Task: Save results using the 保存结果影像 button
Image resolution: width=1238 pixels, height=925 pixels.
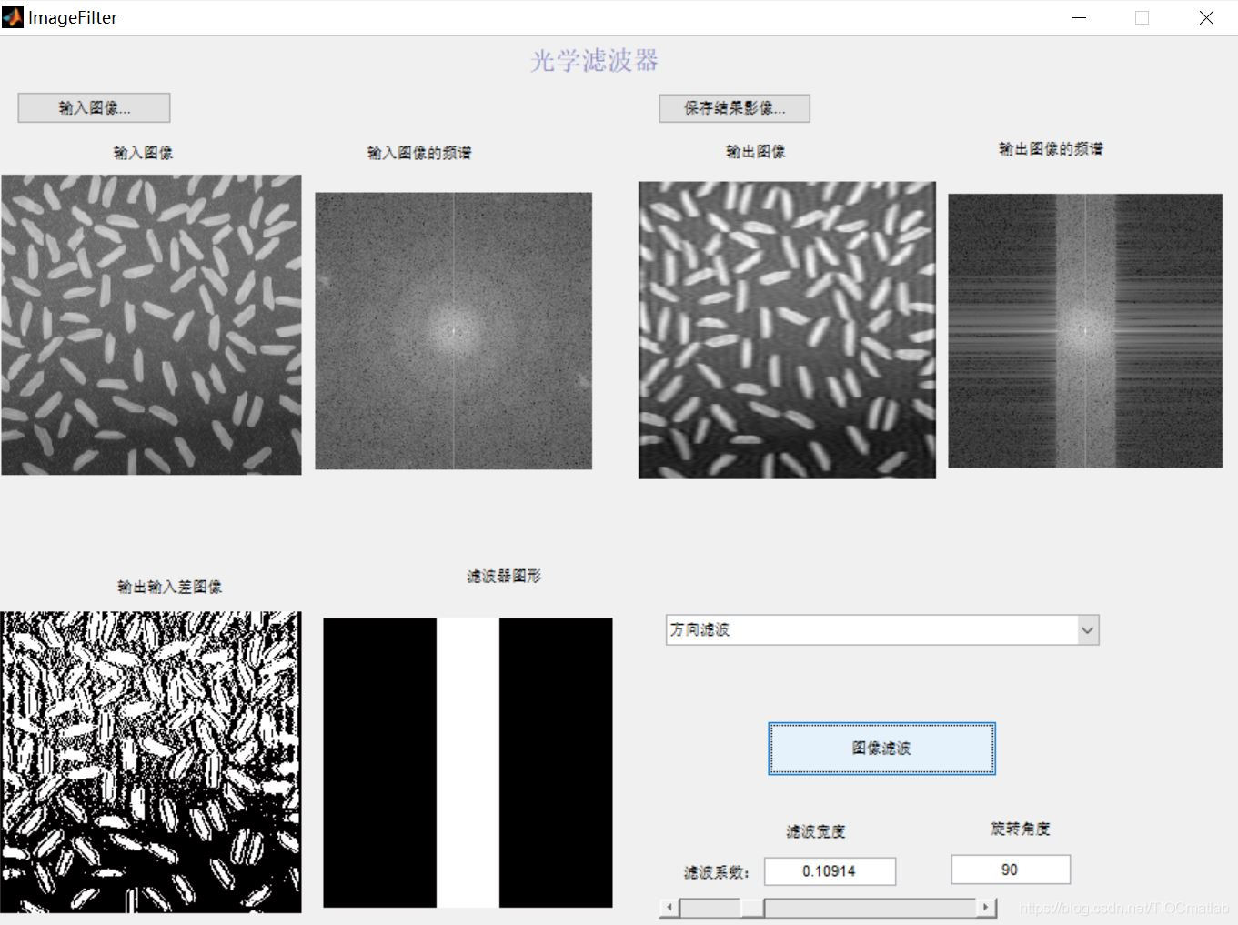Action: pyautogui.click(x=734, y=108)
